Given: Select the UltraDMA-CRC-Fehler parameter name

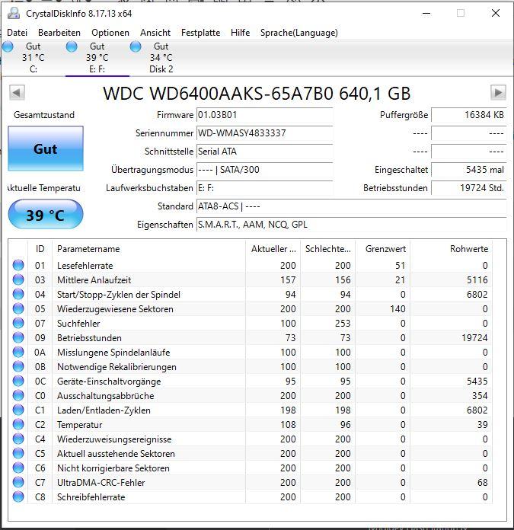Looking at the screenshot, I should coord(101,483).
